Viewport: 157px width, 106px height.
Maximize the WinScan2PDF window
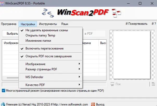click(140, 3)
